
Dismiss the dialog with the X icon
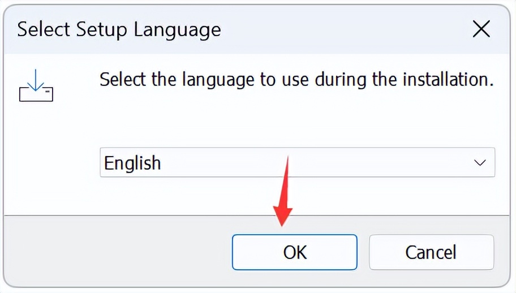pyautogui.click(x=481, y=29)
